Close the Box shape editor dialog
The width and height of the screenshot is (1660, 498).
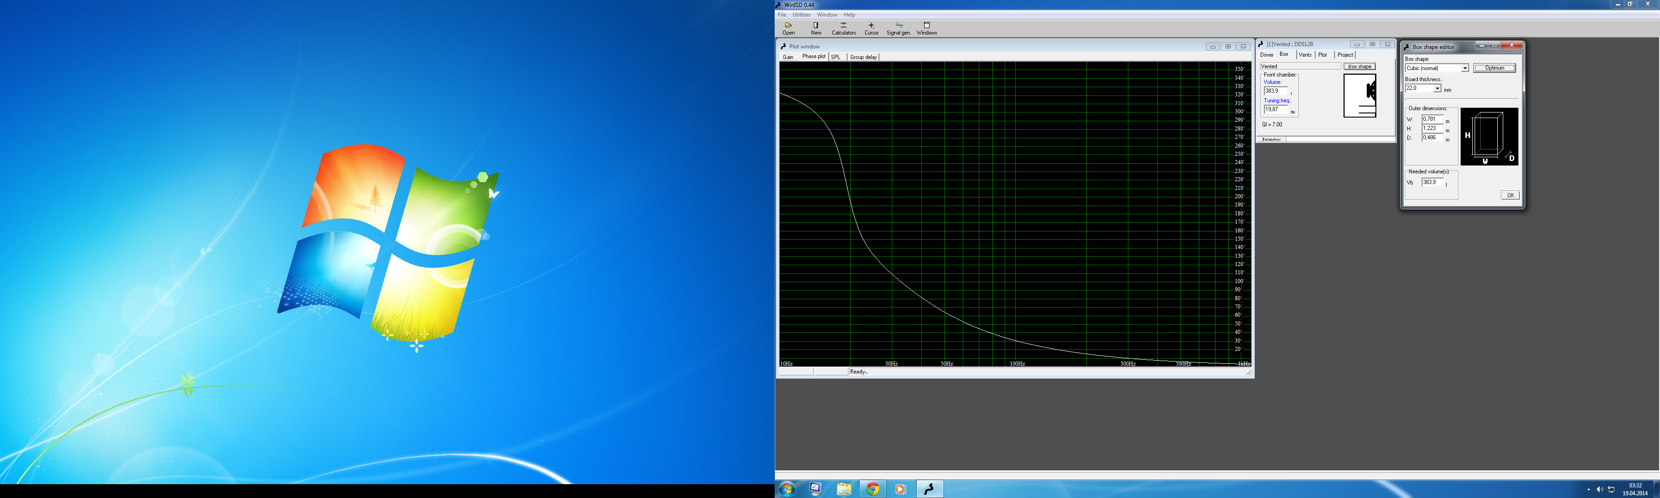[1512, 45]
